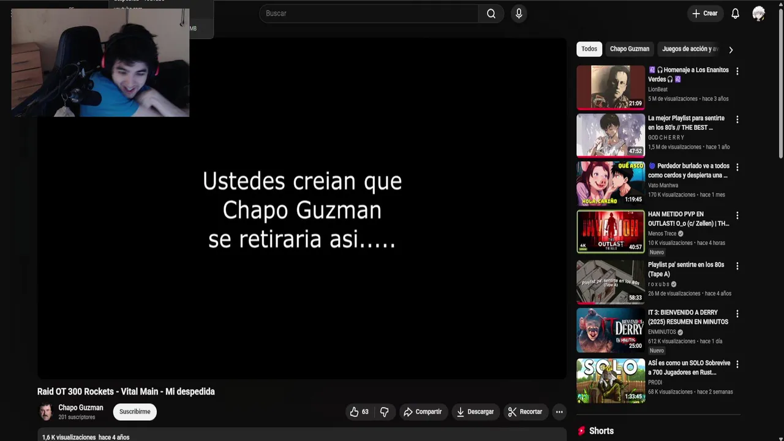The height and width of the screenshot is (441, 784).
Task: Click the Crear button
Action: point(704,13)
